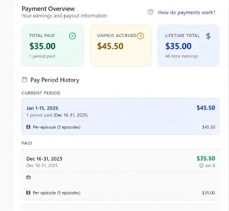
Task: Click the calendar icon beside Pay Period History
Action: (24, 80)
